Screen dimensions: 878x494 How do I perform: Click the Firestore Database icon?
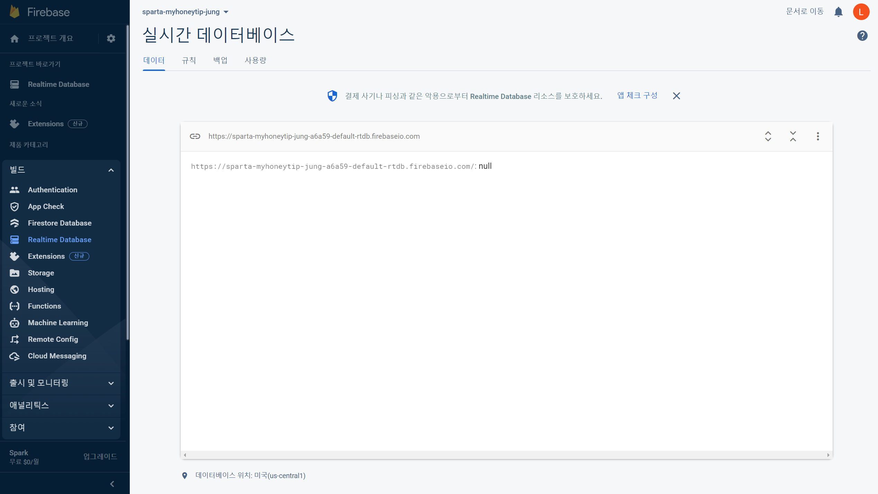(15, 223)
